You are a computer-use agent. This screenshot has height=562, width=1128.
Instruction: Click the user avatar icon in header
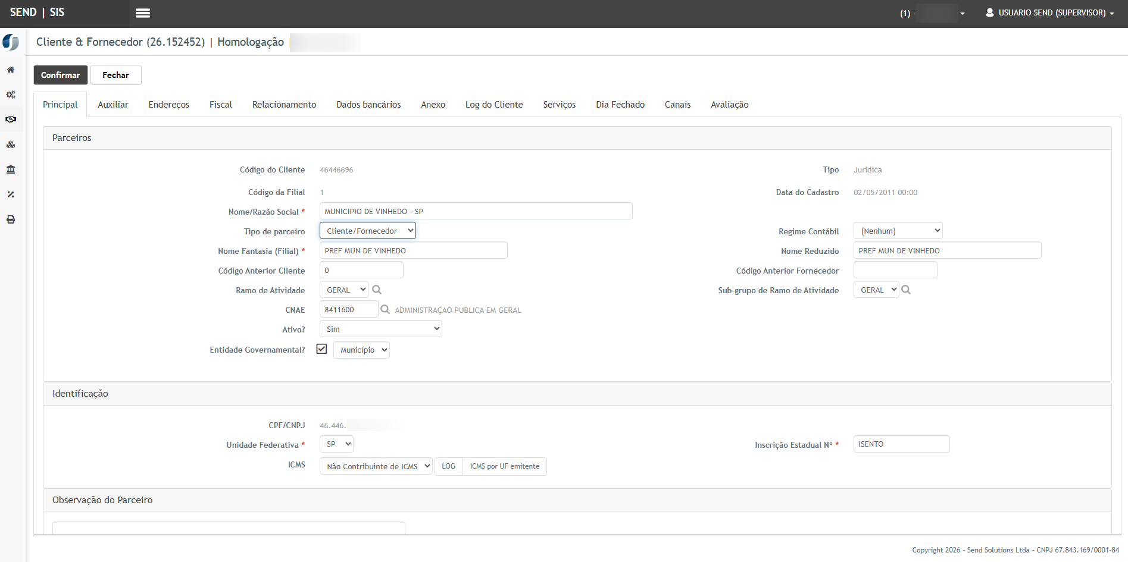(990, 12)
